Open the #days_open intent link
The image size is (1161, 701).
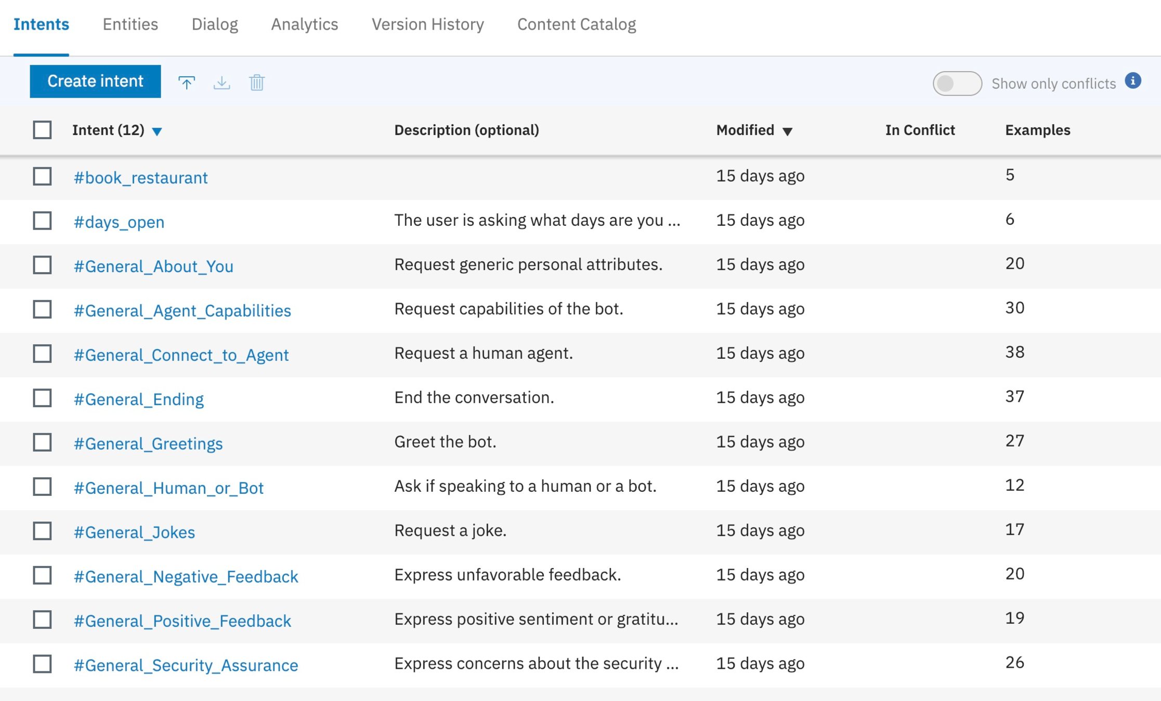click(x=119, y=222)
